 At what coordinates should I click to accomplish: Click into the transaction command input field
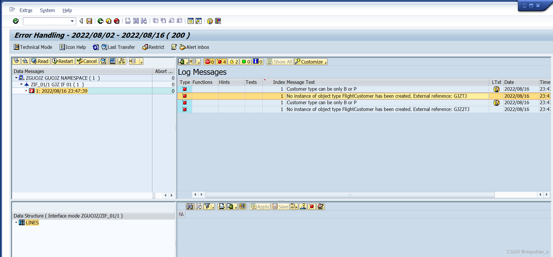click(47, 21)
